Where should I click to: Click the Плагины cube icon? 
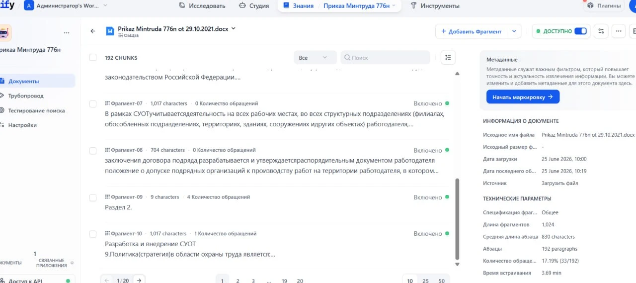click(590, 5)
